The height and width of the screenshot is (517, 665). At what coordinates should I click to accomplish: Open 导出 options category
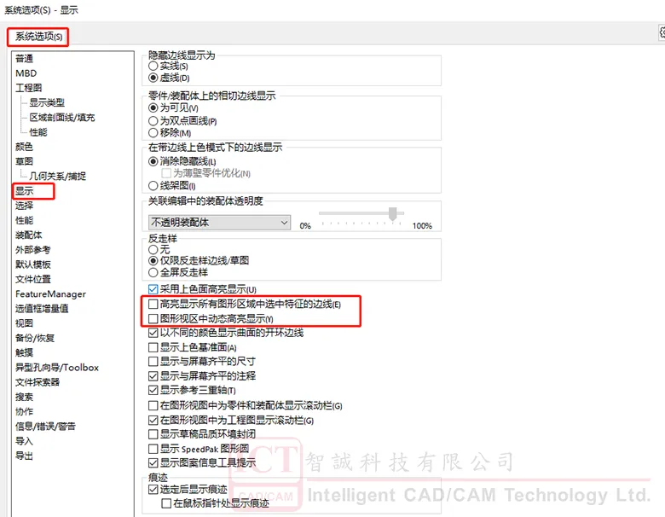pos(24,456)
